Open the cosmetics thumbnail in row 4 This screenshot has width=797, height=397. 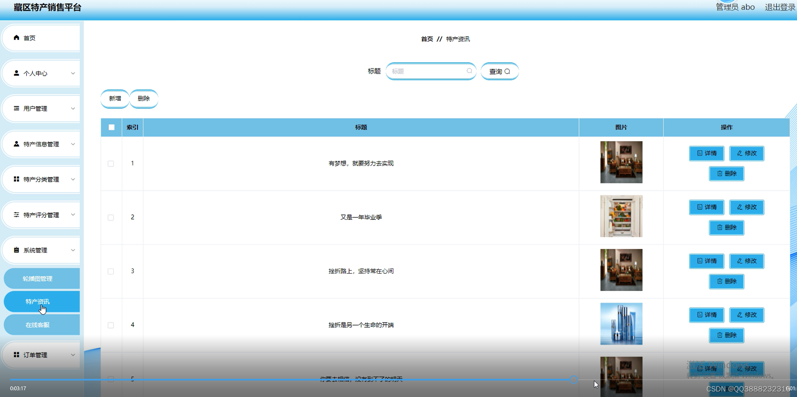click(x=621, y=324)
